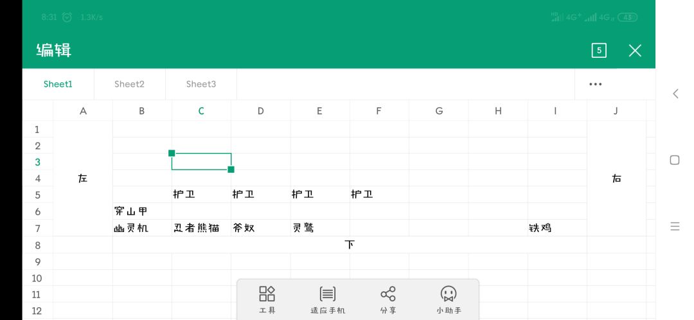The height and width of the screenshot is (320, 694).
Task: Open the 分享 share option
Action: pos(388,299)
